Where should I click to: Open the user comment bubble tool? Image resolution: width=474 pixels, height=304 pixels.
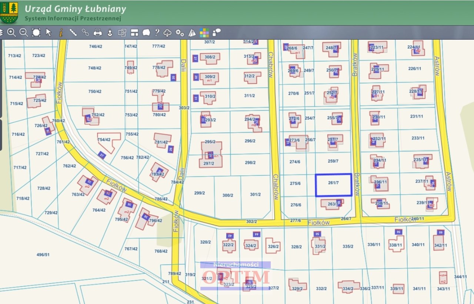coord(217,32)
